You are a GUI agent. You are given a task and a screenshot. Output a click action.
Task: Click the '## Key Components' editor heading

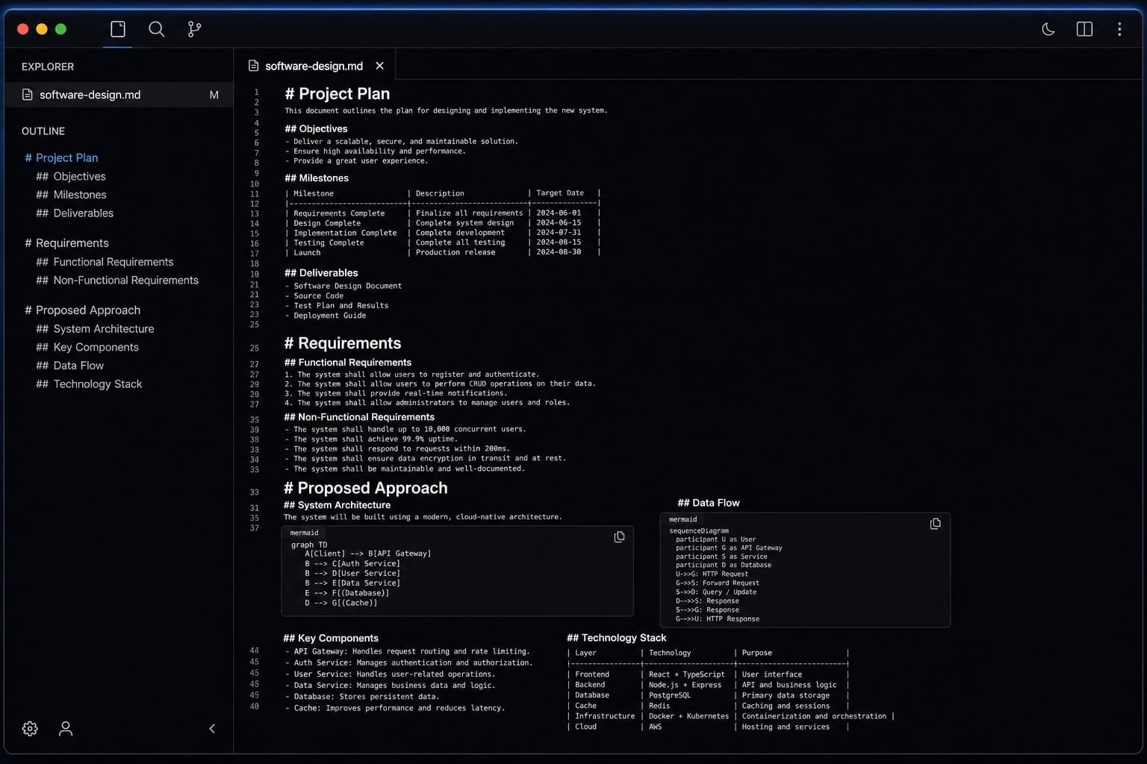(331, 639)
